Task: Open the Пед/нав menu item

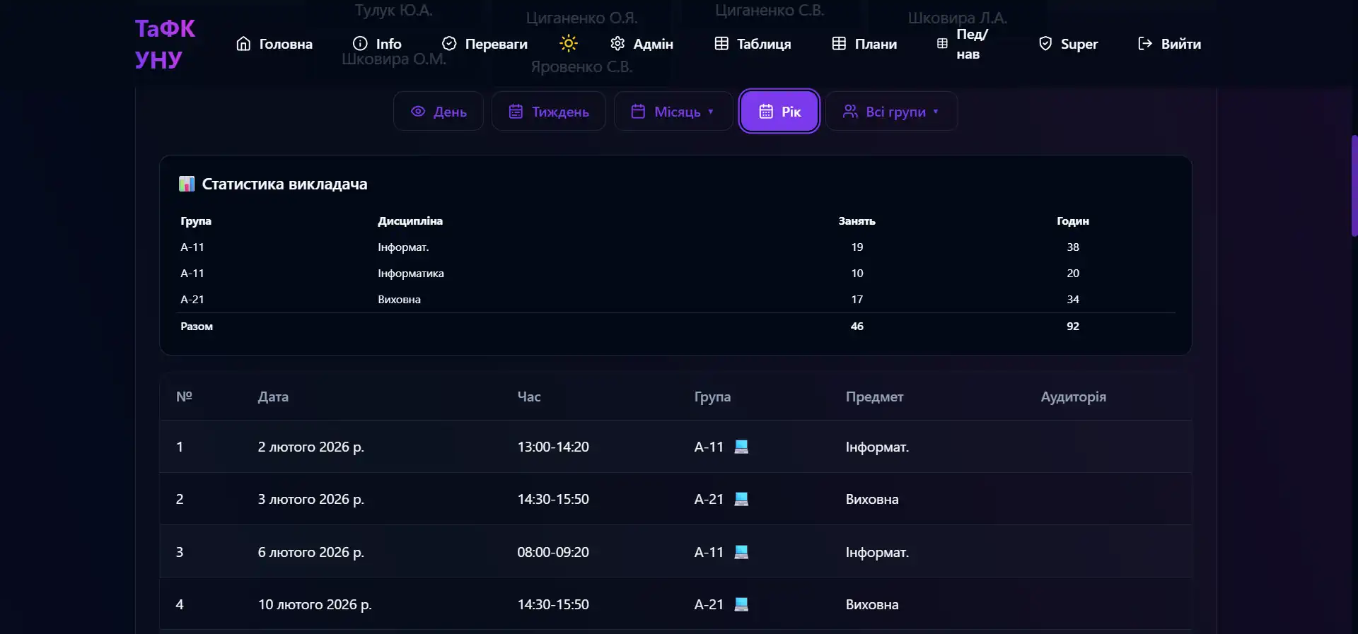Action: coord(962,44)
